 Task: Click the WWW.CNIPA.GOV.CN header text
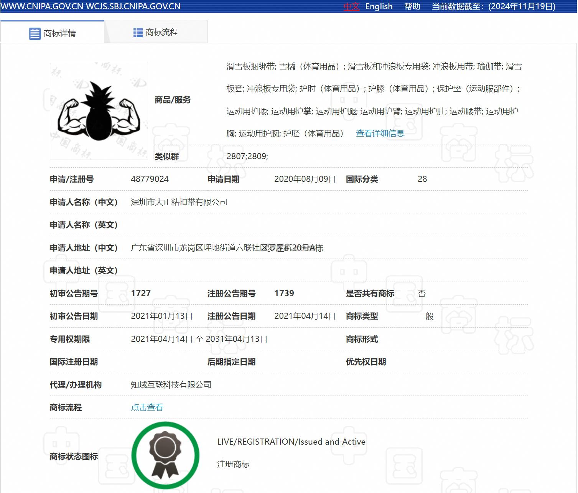point(41,7)
